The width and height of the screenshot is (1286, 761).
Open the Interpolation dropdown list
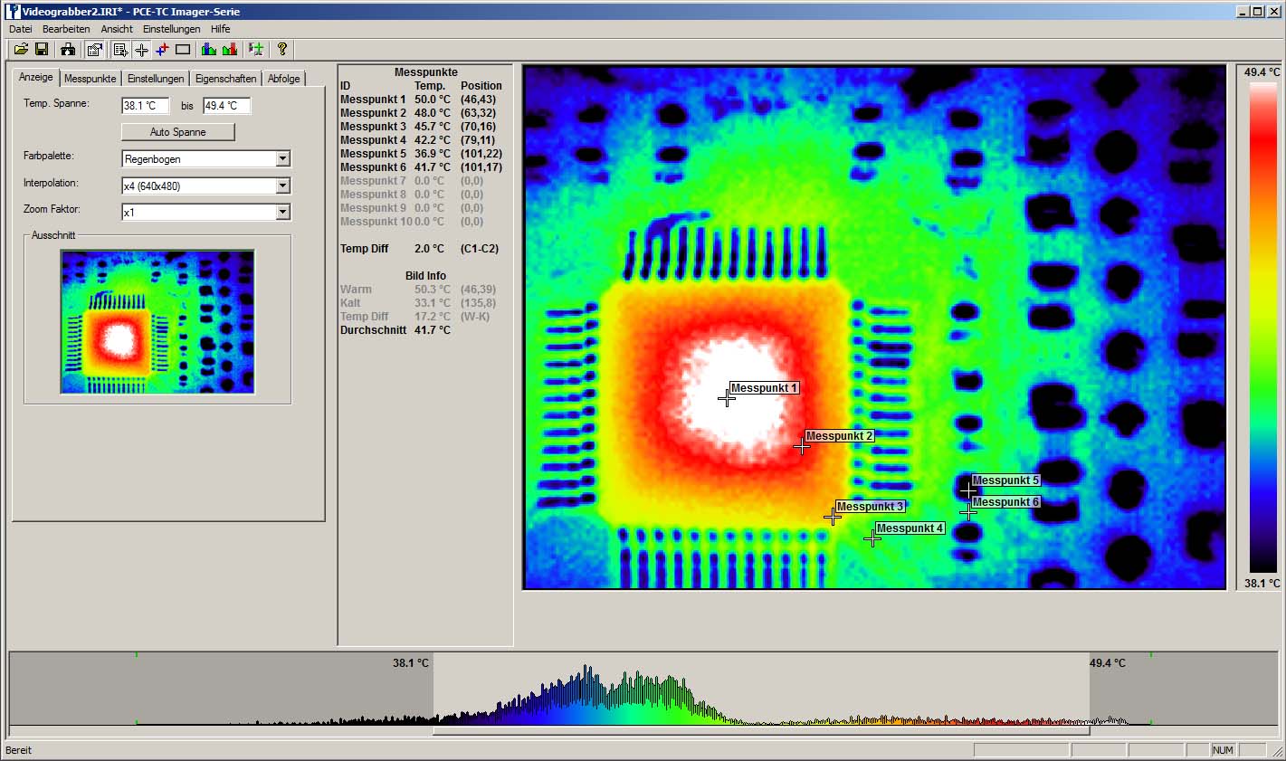[282, 185]
